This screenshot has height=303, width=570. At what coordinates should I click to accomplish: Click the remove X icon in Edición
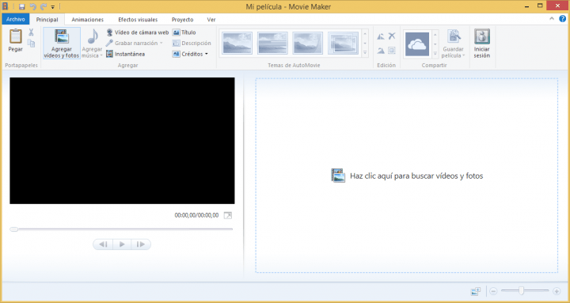392,36
